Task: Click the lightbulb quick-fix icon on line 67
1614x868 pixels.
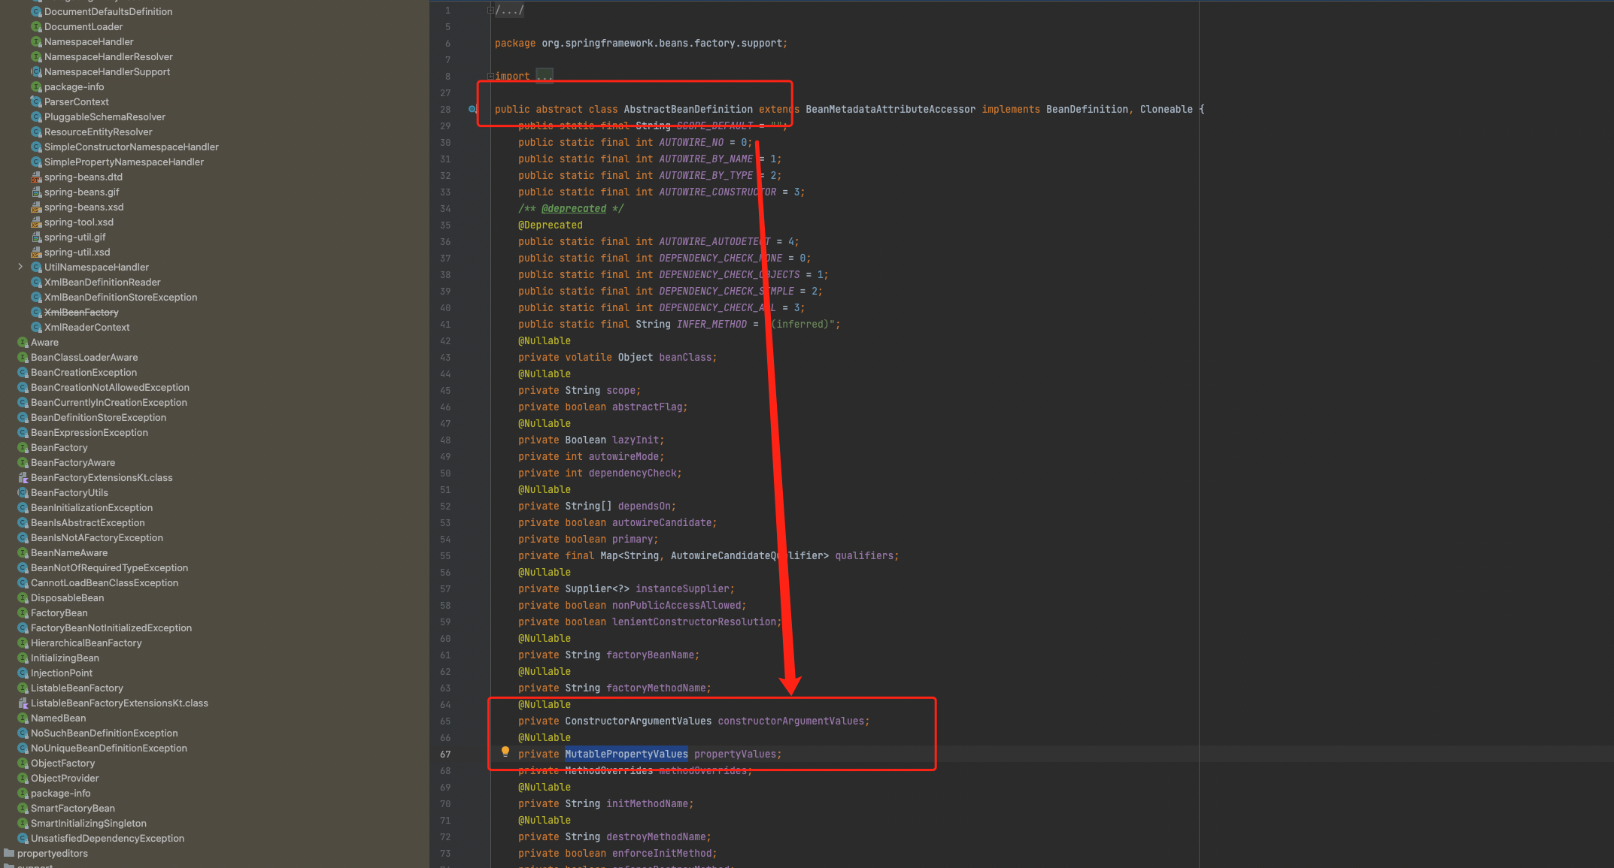Action: (x=505, y=752)
